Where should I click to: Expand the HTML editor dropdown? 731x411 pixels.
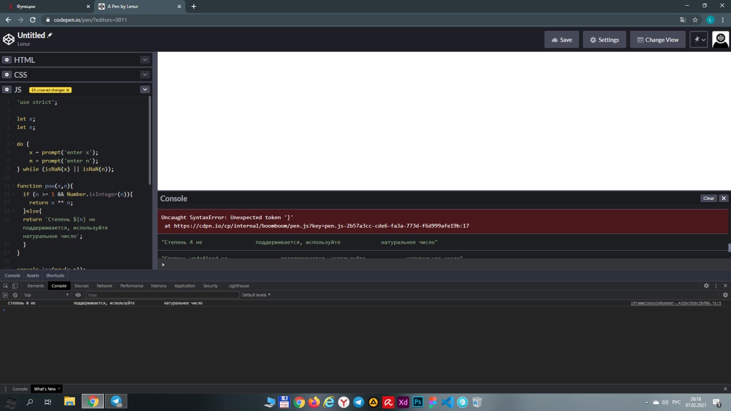click(x=145, y=60)
